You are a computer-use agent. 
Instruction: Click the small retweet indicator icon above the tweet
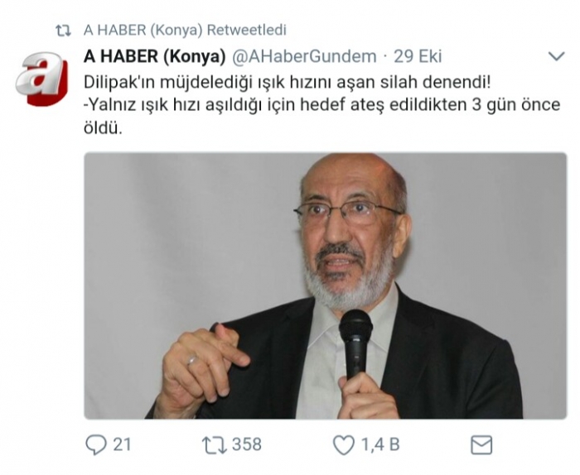pyautogui.click(x=63, y=31)
